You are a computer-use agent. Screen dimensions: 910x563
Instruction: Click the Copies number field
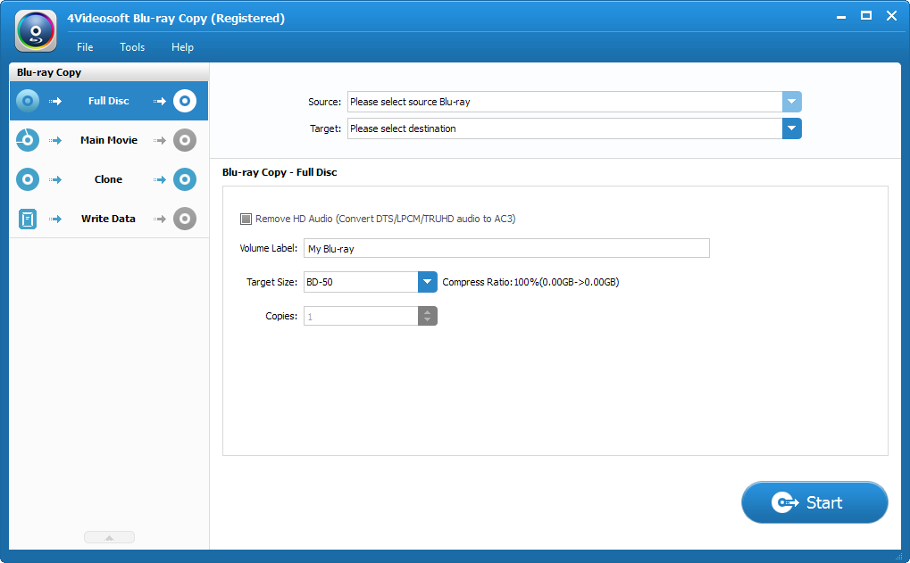(361, 316)
